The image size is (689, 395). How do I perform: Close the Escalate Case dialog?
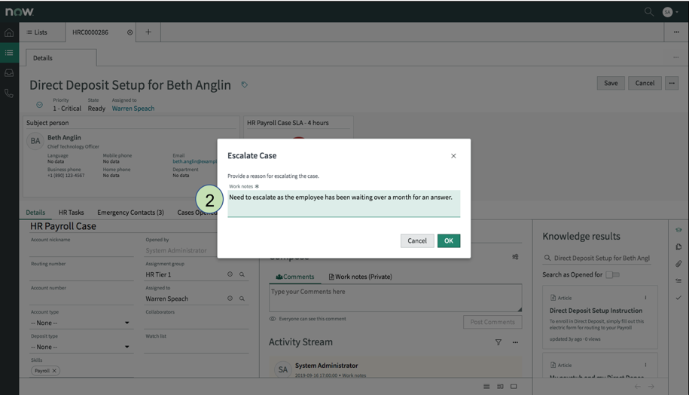click(x=453, y=156)
